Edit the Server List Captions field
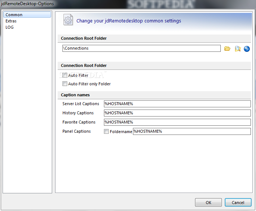The width and height of the screenshot is (256, 211). [x=177, y=104]
